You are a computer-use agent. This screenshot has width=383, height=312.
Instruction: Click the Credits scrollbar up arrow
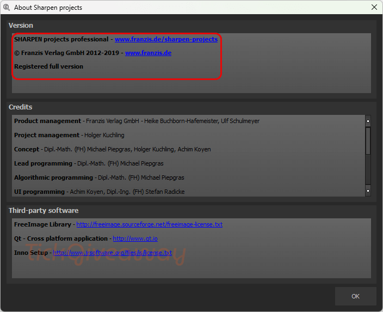[368, 121]
